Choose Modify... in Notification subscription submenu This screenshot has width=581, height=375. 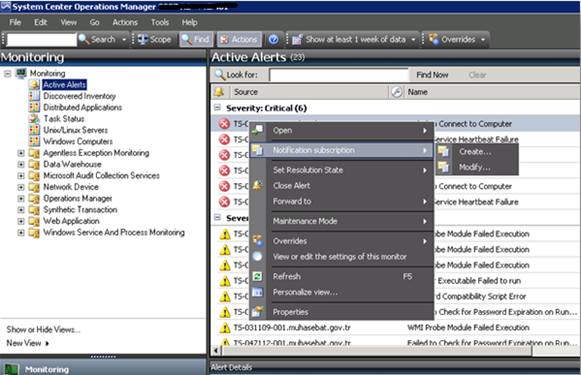(477, 167)
